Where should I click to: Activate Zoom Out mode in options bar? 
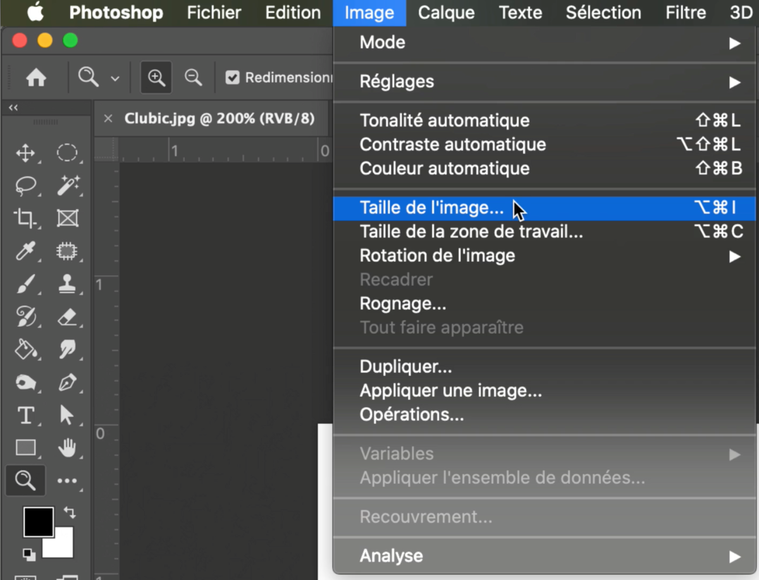[x=193, y=78]
